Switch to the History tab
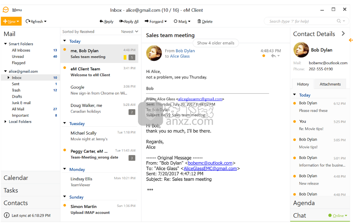 (x=303, y=84)
